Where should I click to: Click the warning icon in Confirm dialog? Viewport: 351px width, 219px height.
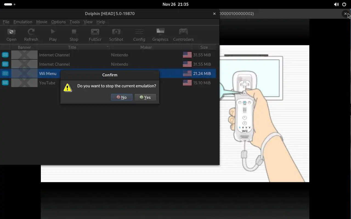click(x=67, y=87)
